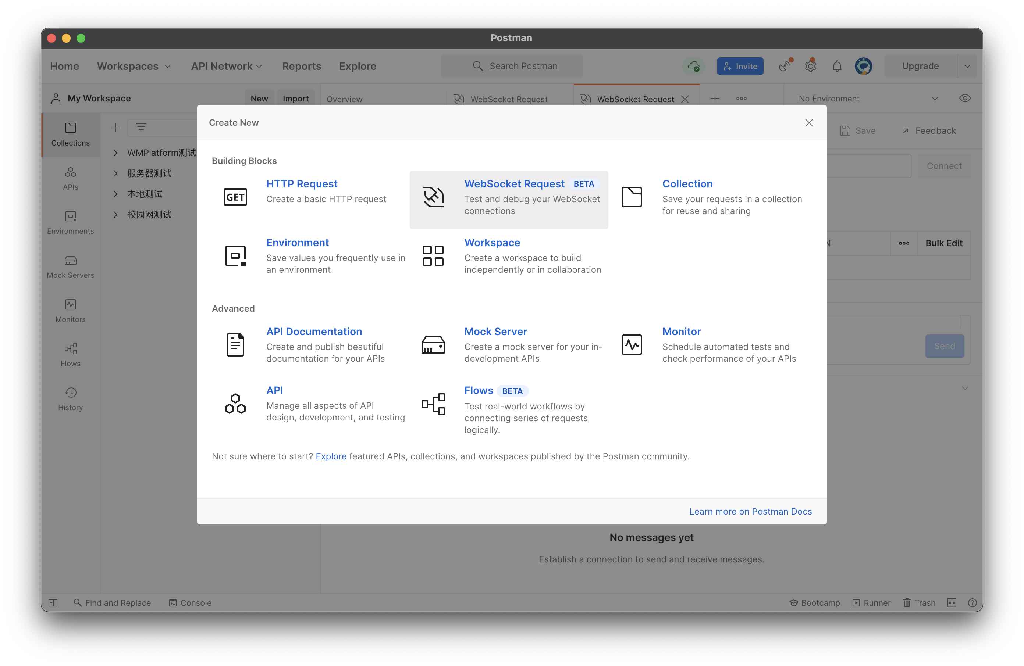Viewport: 1024px width, 666px height.
Task: Open History in the sidebar
Action: point(71,400)
